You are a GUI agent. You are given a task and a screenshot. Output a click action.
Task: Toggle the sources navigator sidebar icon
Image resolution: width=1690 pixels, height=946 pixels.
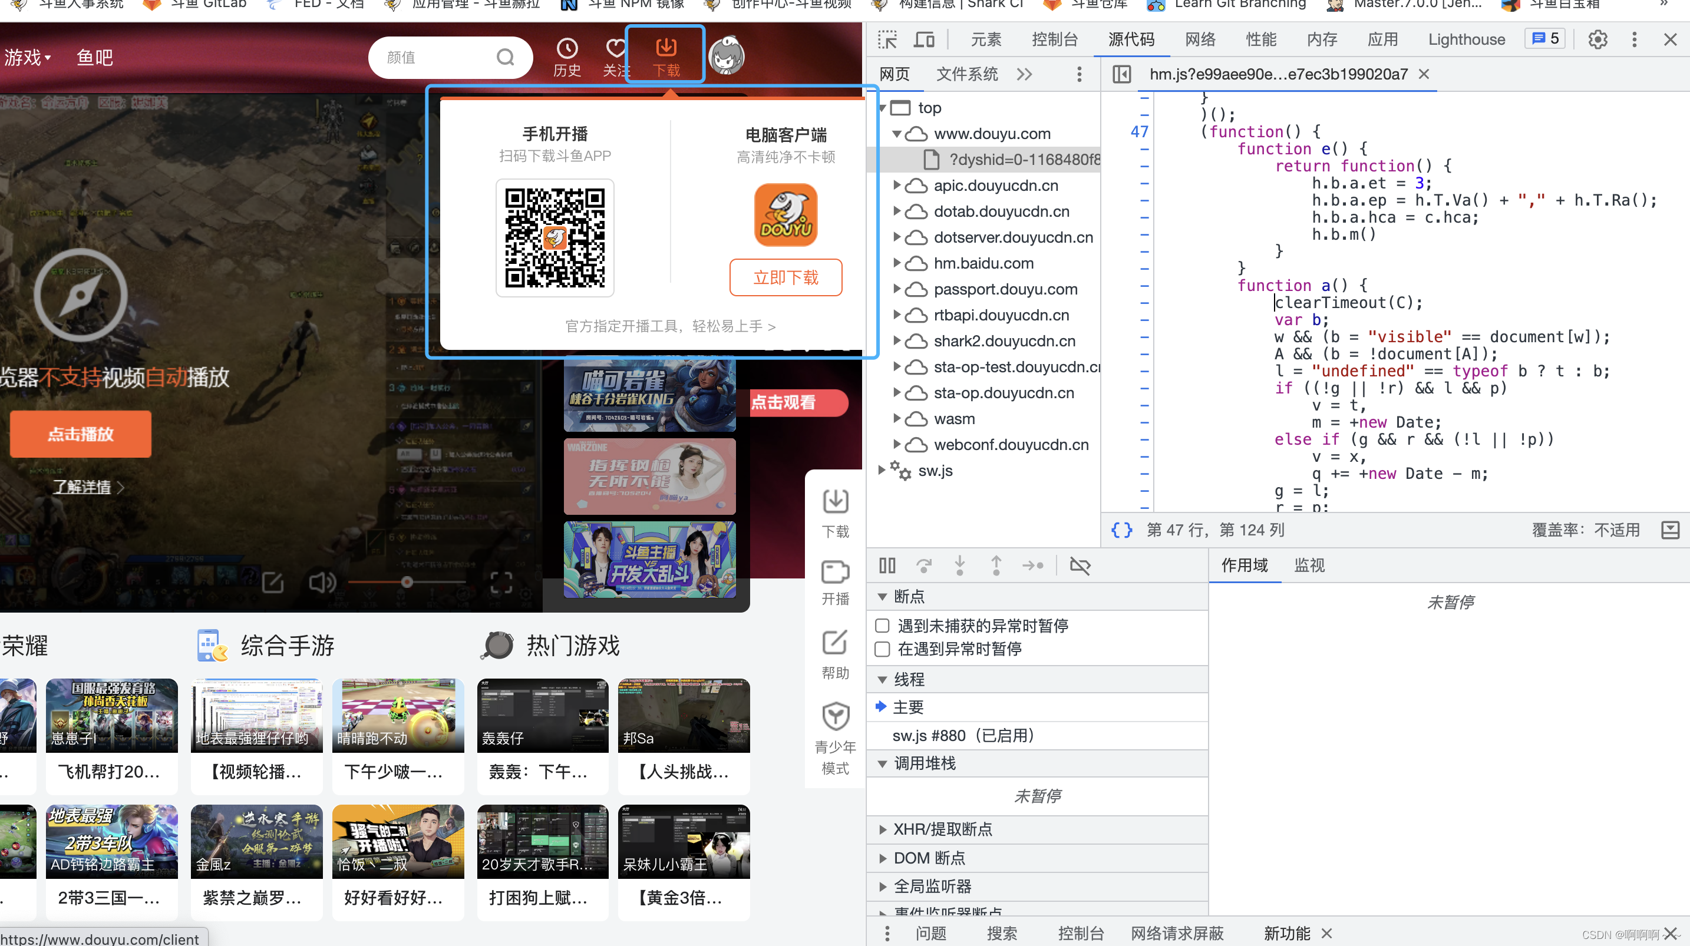click(x=1122, y=74)
